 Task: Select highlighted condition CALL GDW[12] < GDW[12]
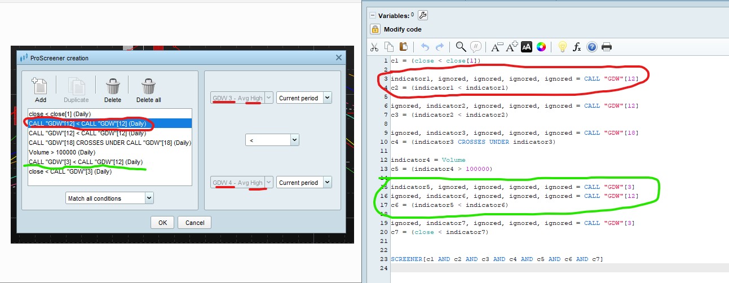(x=109, y=123)
